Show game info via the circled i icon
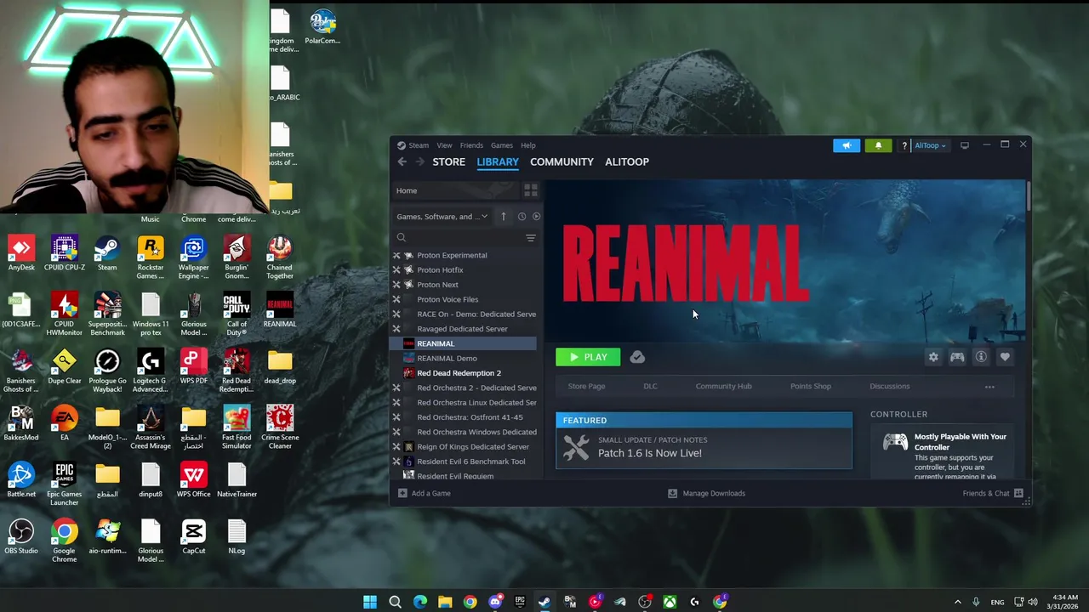Screen dimensions: 1089x612 coord(981,358)
